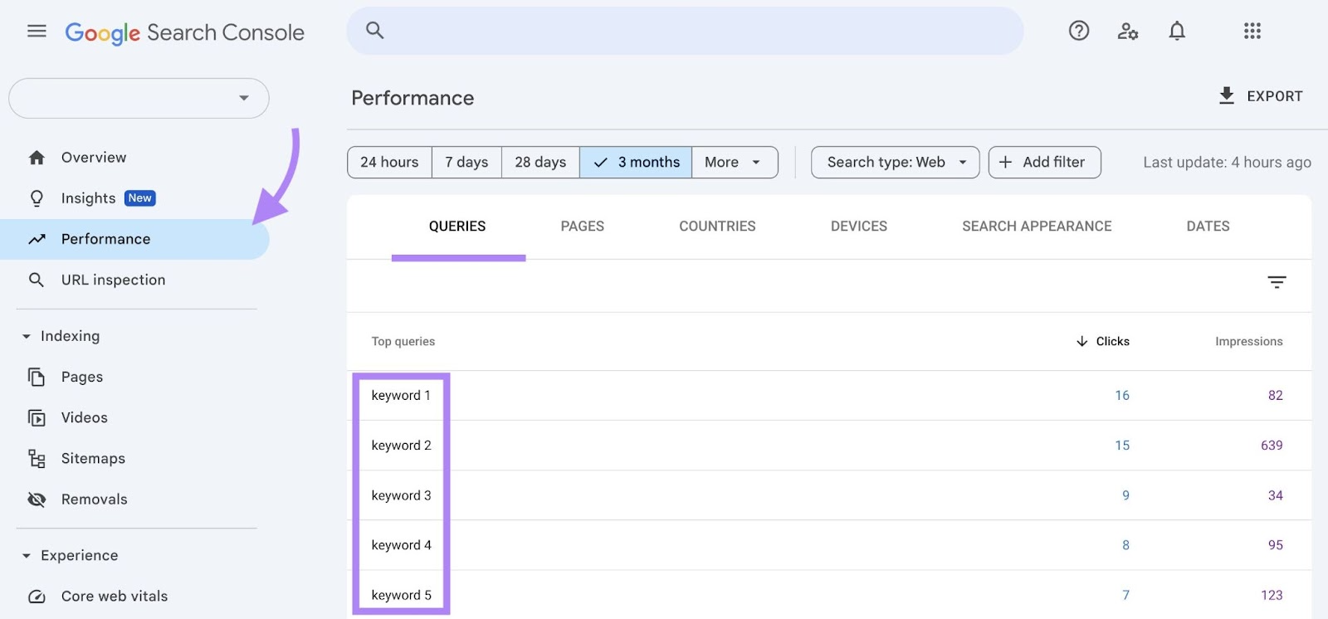Image resolution: width=1328 pixels, height=619 pixels.
Task: Open the main hamburger menu
Action: (37, 32)
